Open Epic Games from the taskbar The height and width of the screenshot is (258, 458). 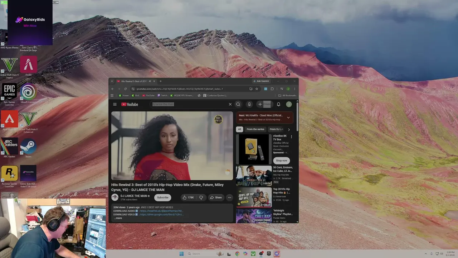point(269,254)
